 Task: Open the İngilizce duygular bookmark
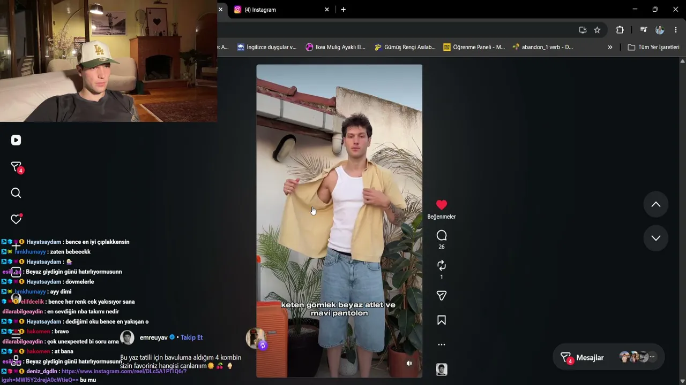(267, 47)
